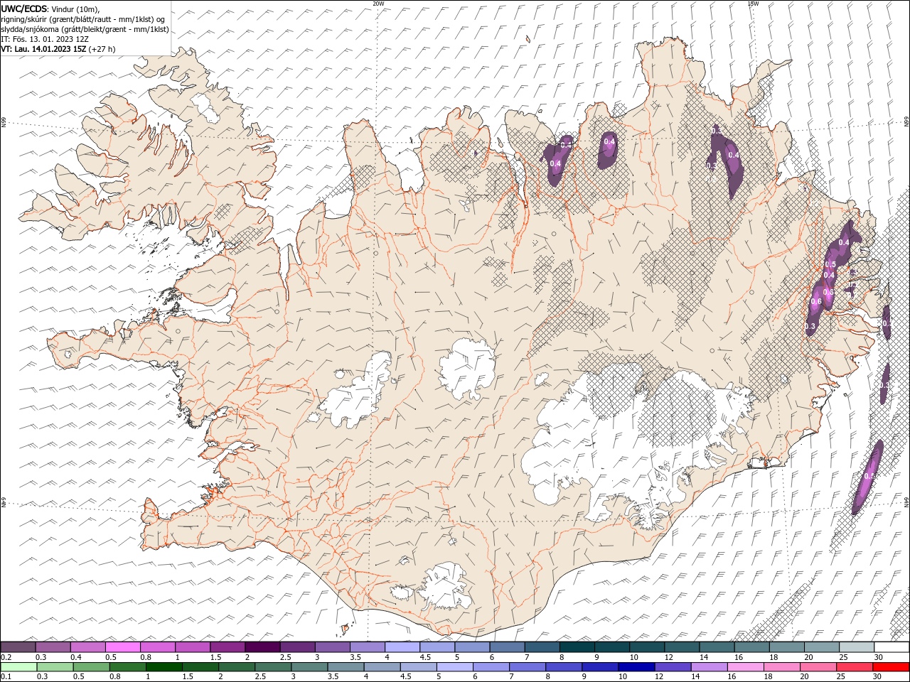This screenshot has height=682, width=910.
Task: Click the 15W longitude label
Action: [753, 3]
